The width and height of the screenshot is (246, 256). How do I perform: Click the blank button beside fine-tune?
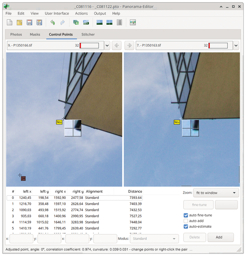pos(226,205)
